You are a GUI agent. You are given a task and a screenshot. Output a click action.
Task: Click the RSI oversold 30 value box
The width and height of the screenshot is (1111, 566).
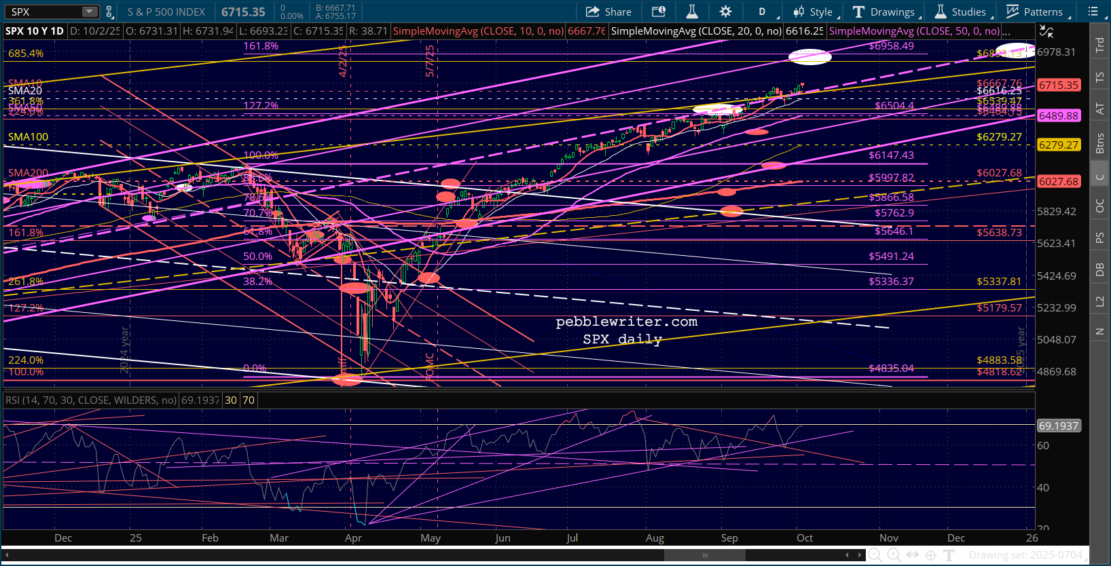tap(231, 400)
